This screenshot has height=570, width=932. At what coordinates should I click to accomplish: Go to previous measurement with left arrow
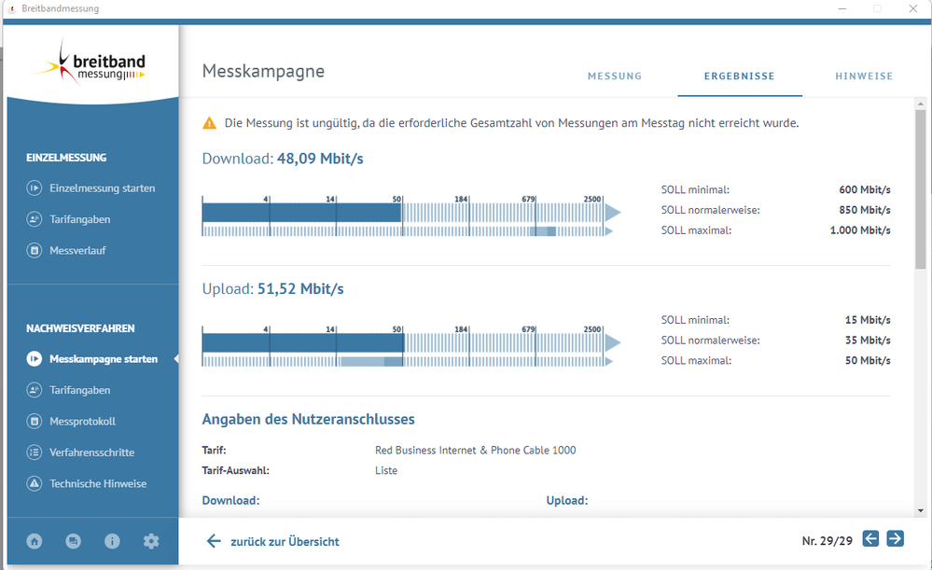click(870, 538)
